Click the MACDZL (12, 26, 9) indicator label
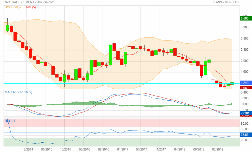 coord(19,92)
